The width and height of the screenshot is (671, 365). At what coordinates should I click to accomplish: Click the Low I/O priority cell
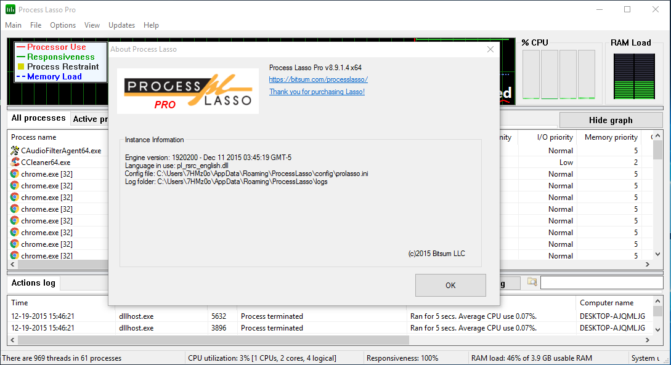[566, 162]
